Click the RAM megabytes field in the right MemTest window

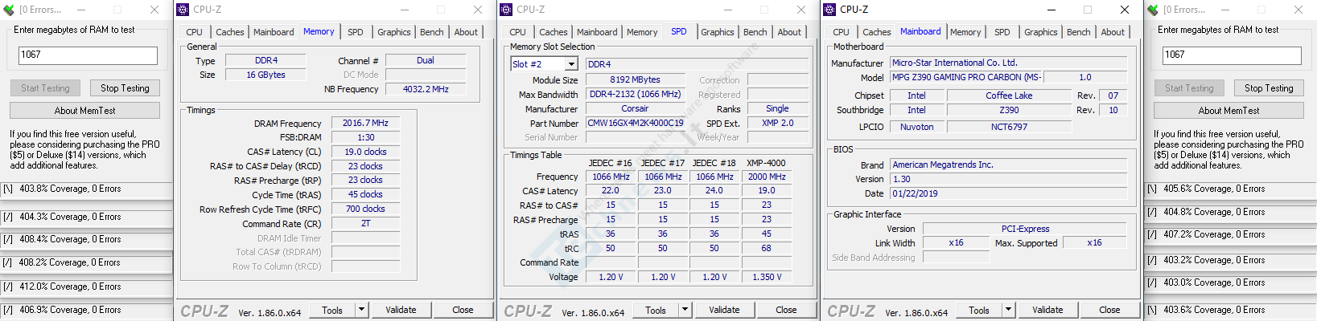pos(1232,55)
